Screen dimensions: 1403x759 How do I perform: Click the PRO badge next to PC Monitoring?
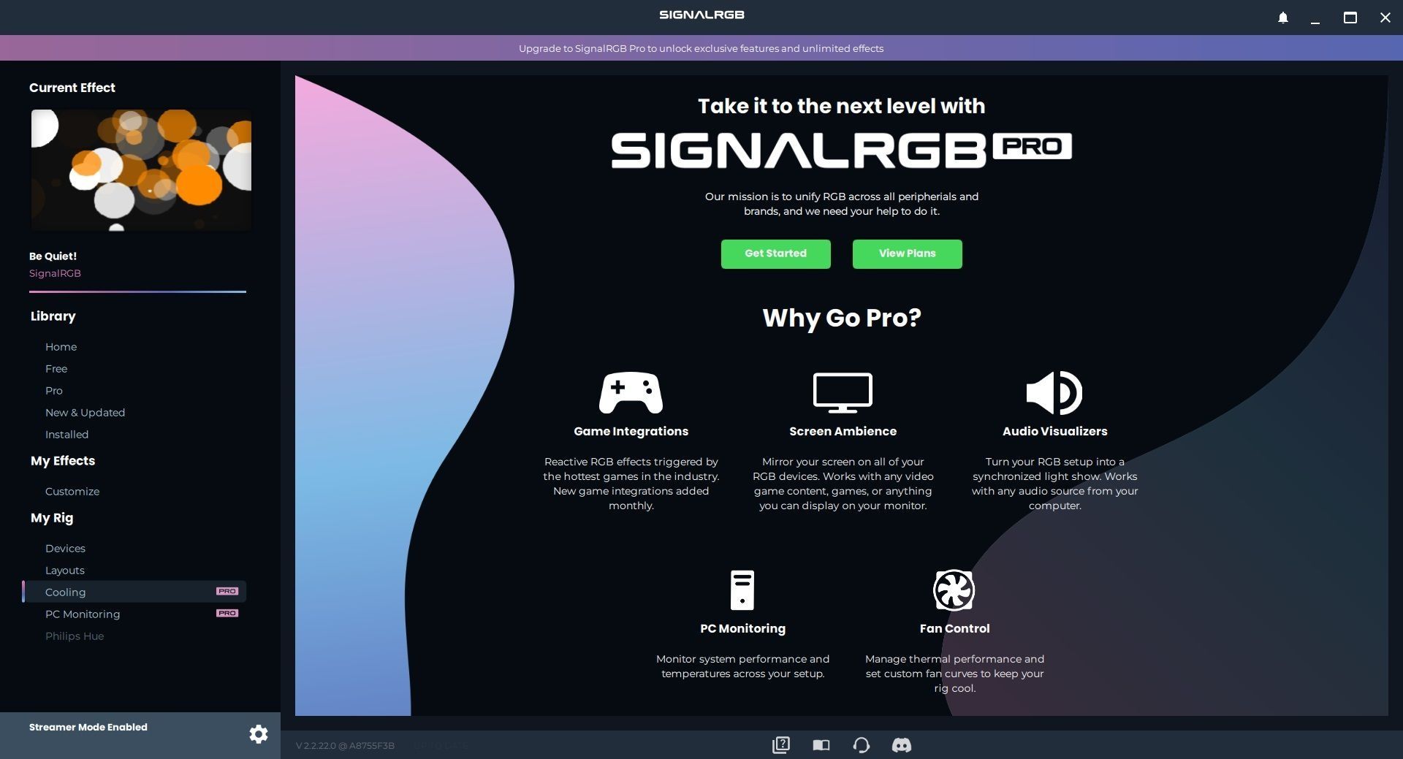pyautogui.click(x=227, y=613)
